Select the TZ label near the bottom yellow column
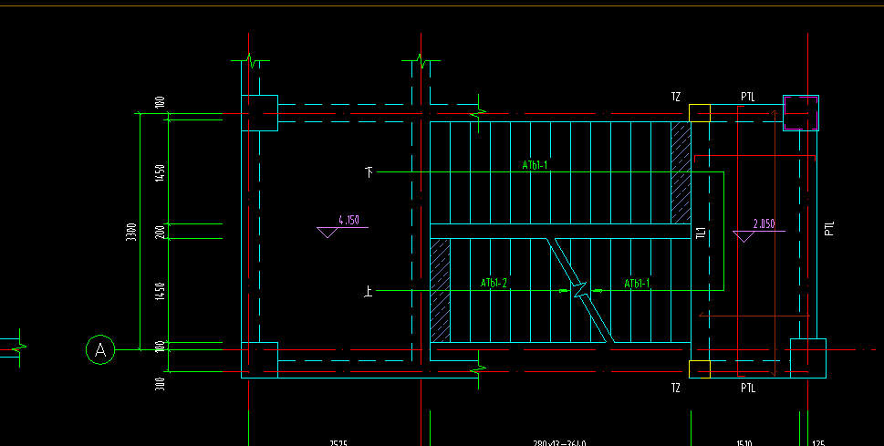The image size is (884, 446). 675,388
